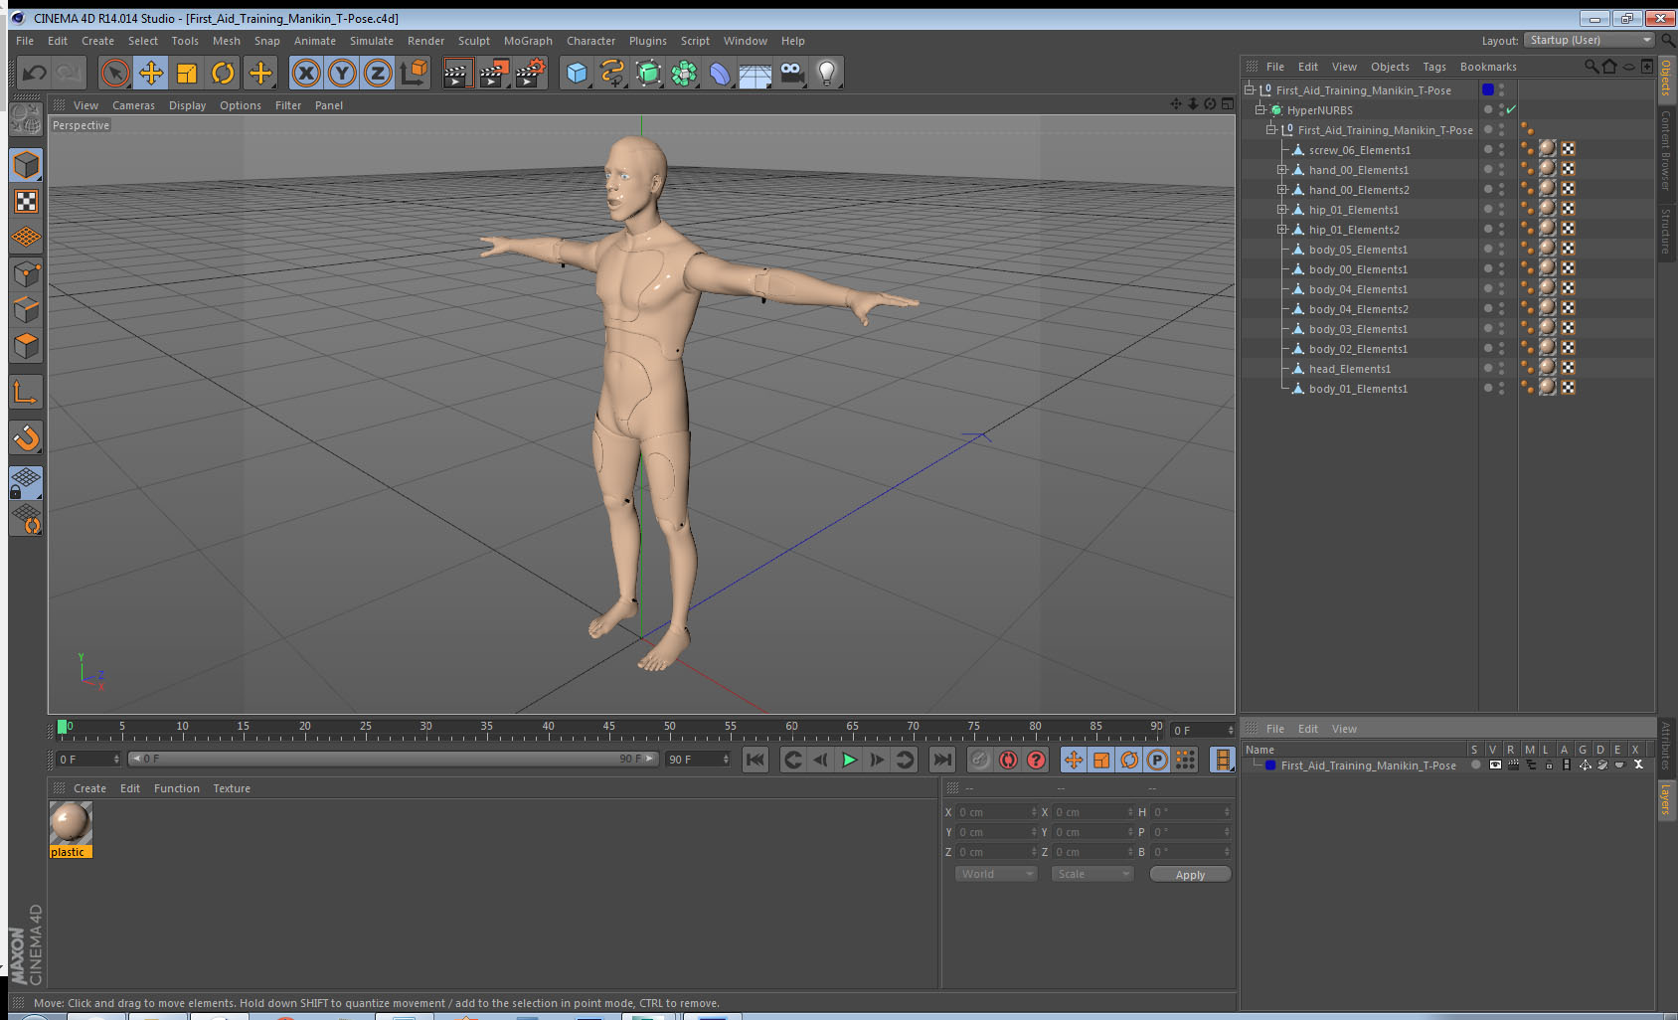
Task: Toggle visibility dots for head_Elements1
Action: [1501, 368]
